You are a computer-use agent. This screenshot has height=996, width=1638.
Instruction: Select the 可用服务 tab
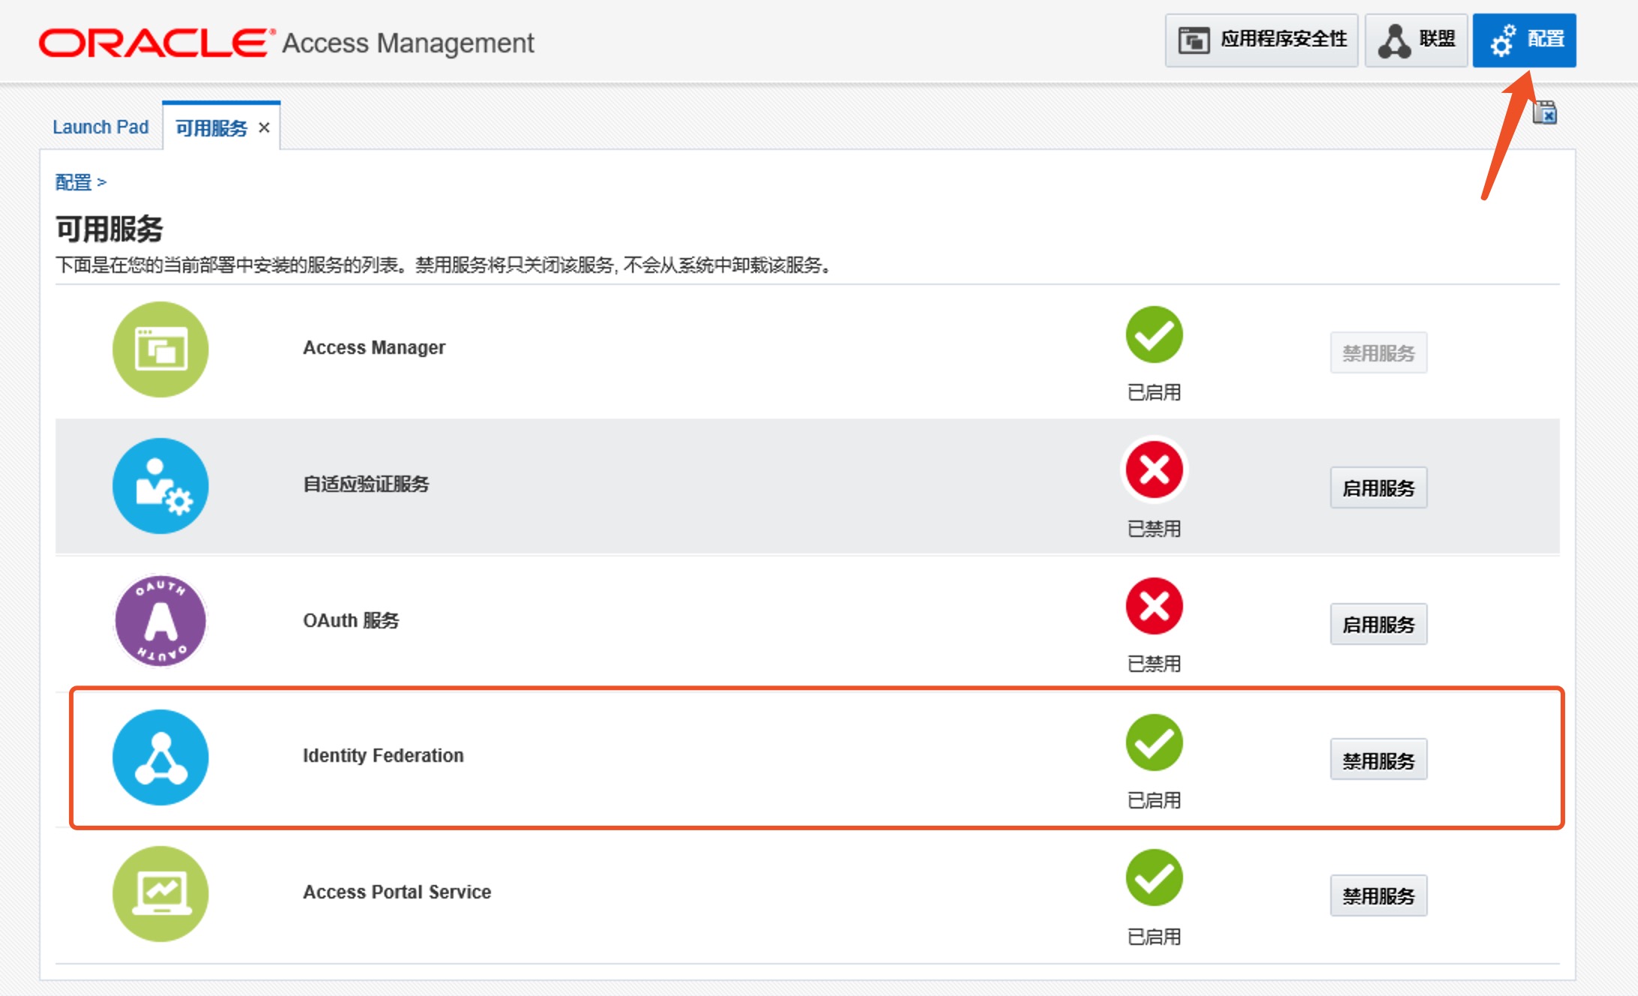[211, 128]
